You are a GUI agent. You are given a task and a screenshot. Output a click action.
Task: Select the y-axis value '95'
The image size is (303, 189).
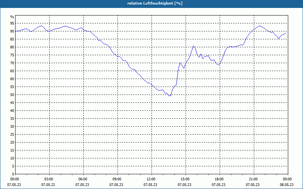tap(12, 23)
